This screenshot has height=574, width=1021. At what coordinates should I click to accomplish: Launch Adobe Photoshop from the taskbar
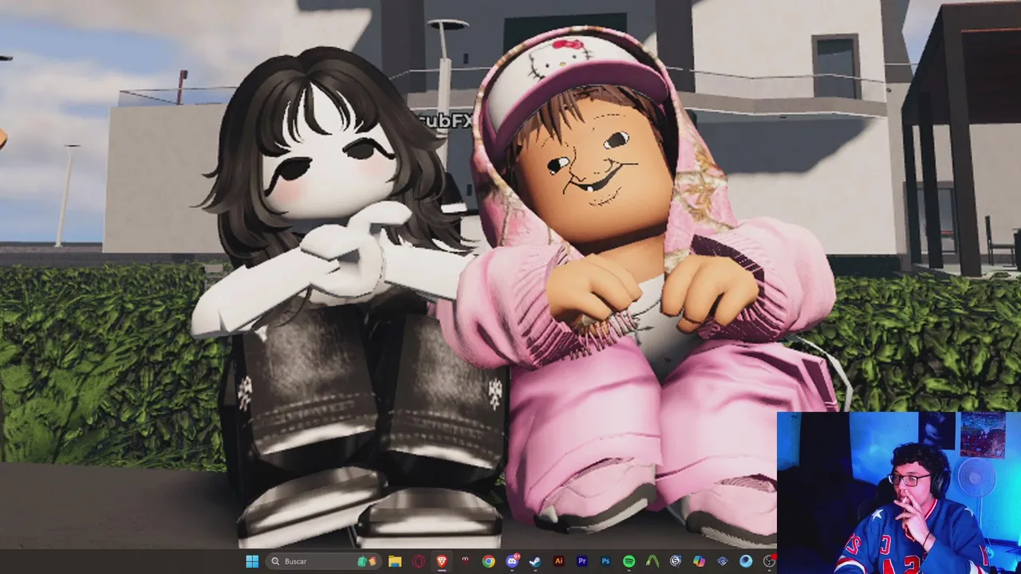pyautogui.click(x=605, y=561)
